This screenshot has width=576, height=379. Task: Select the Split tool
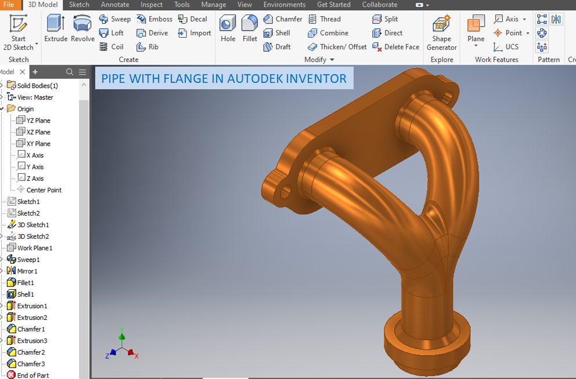[384, 19]
